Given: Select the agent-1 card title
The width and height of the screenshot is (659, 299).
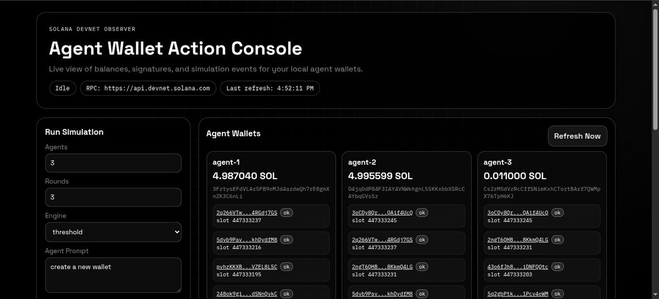Looking at the screenshot, I should [x=226, y=162].
